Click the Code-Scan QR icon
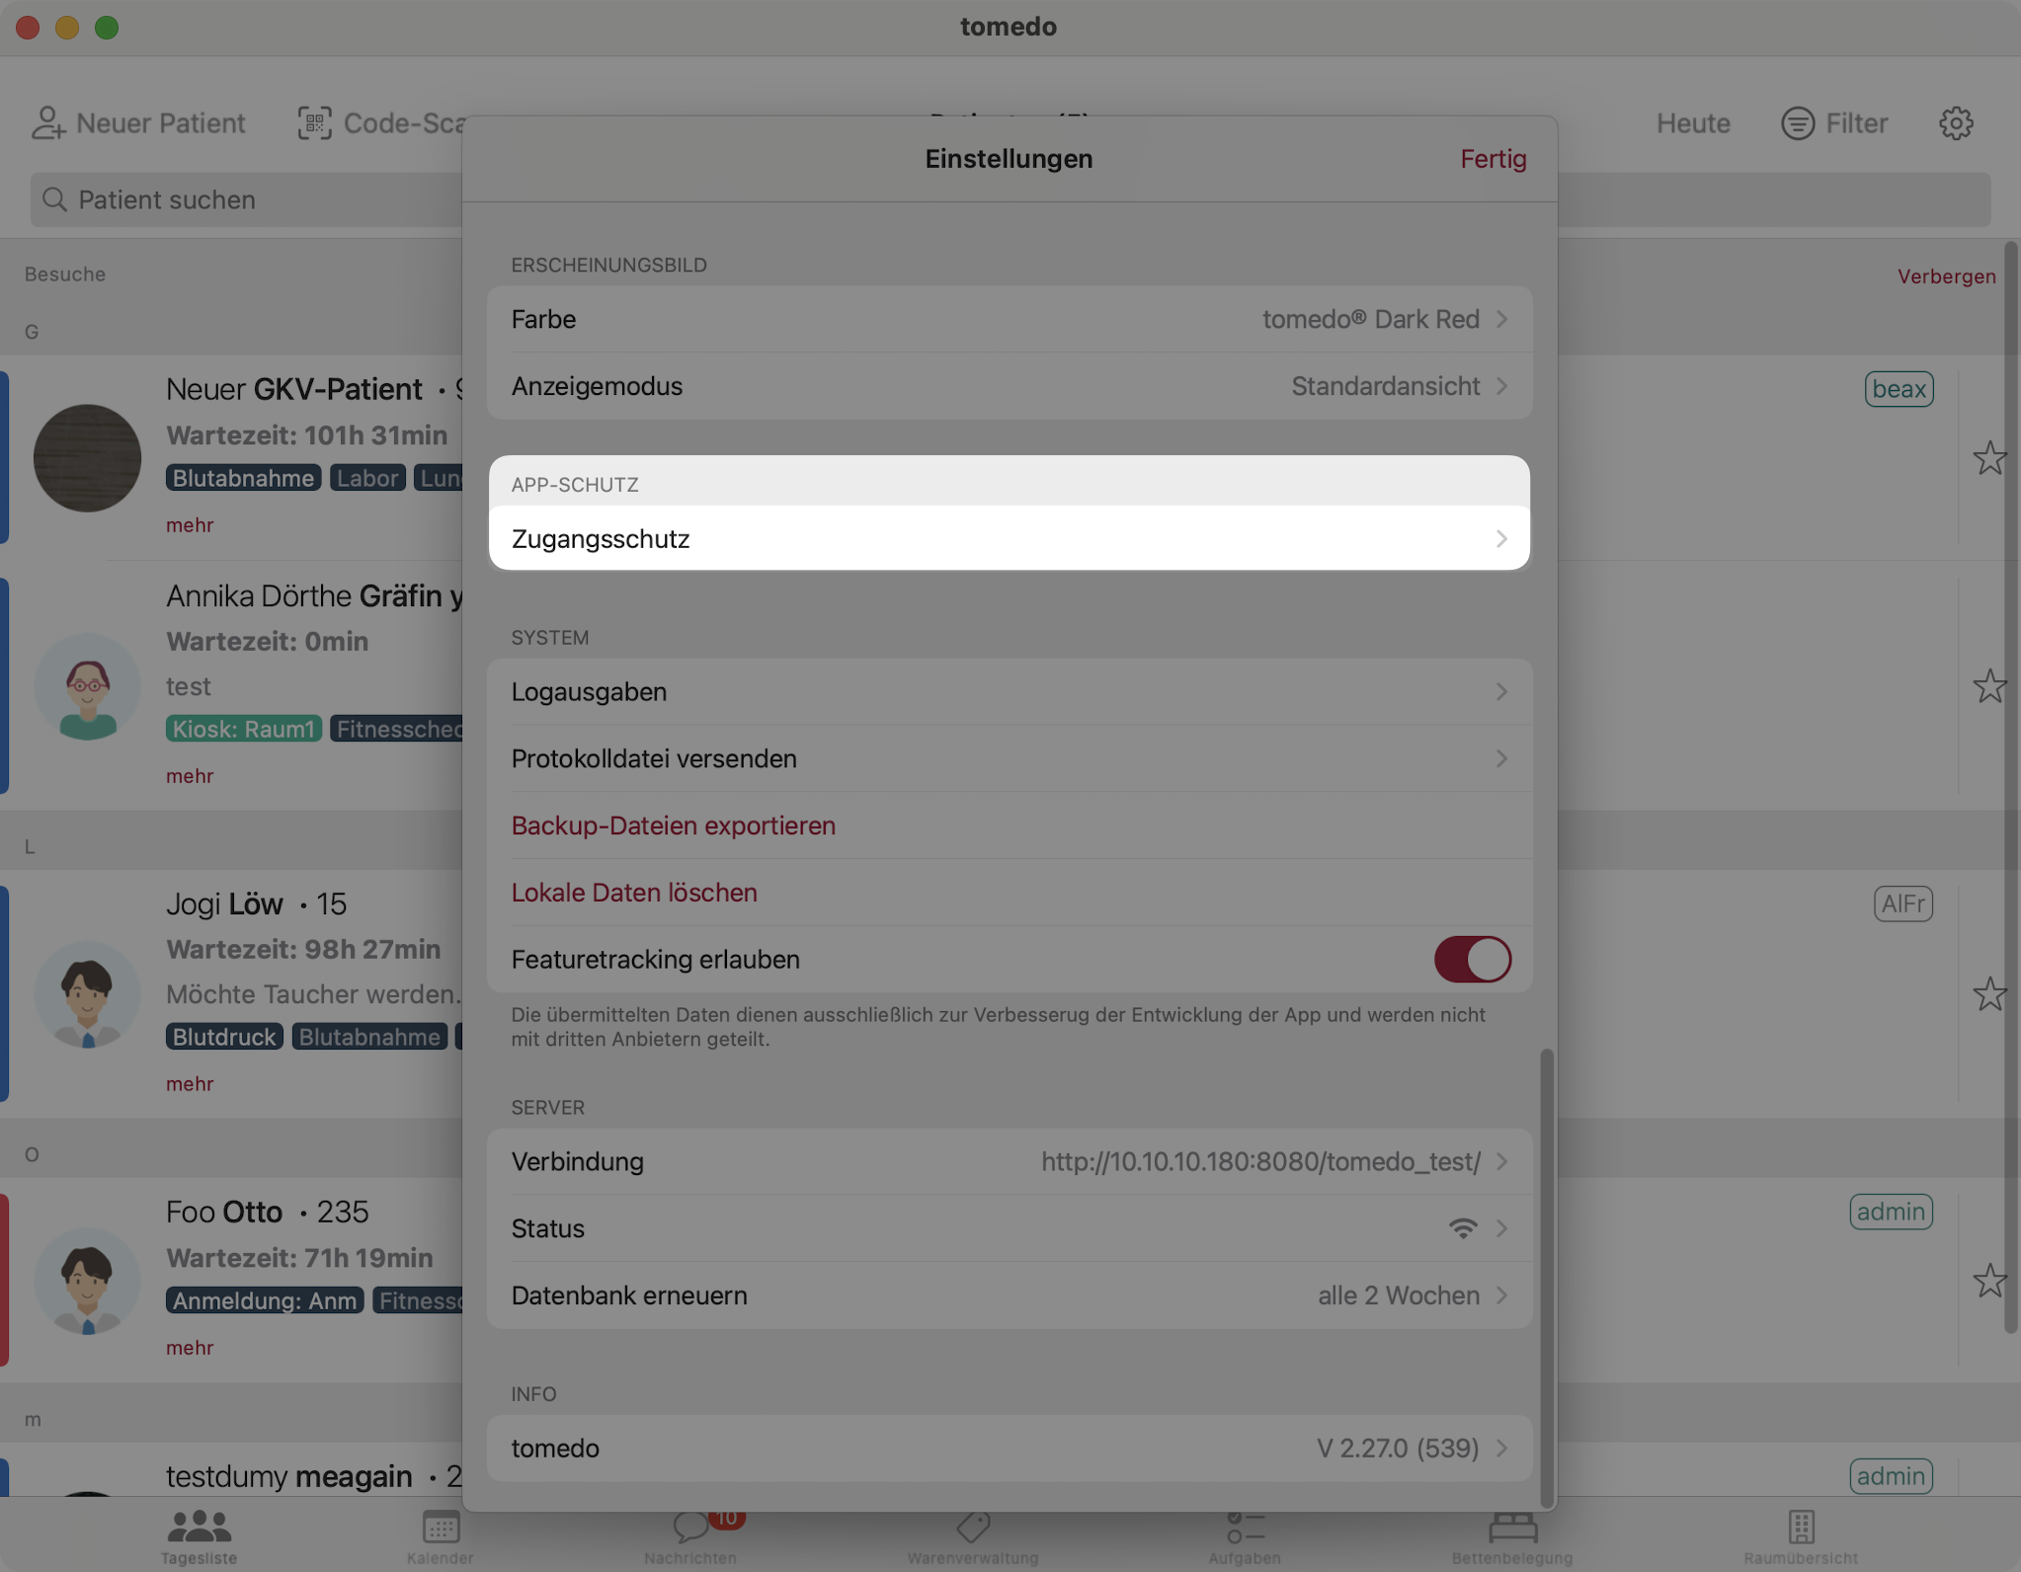Screen dimensions: 2021x1572 point(315,123)
